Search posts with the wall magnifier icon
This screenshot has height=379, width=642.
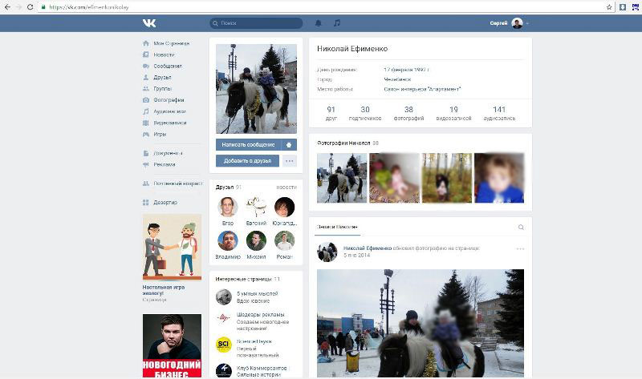click(x=521, y=228)
